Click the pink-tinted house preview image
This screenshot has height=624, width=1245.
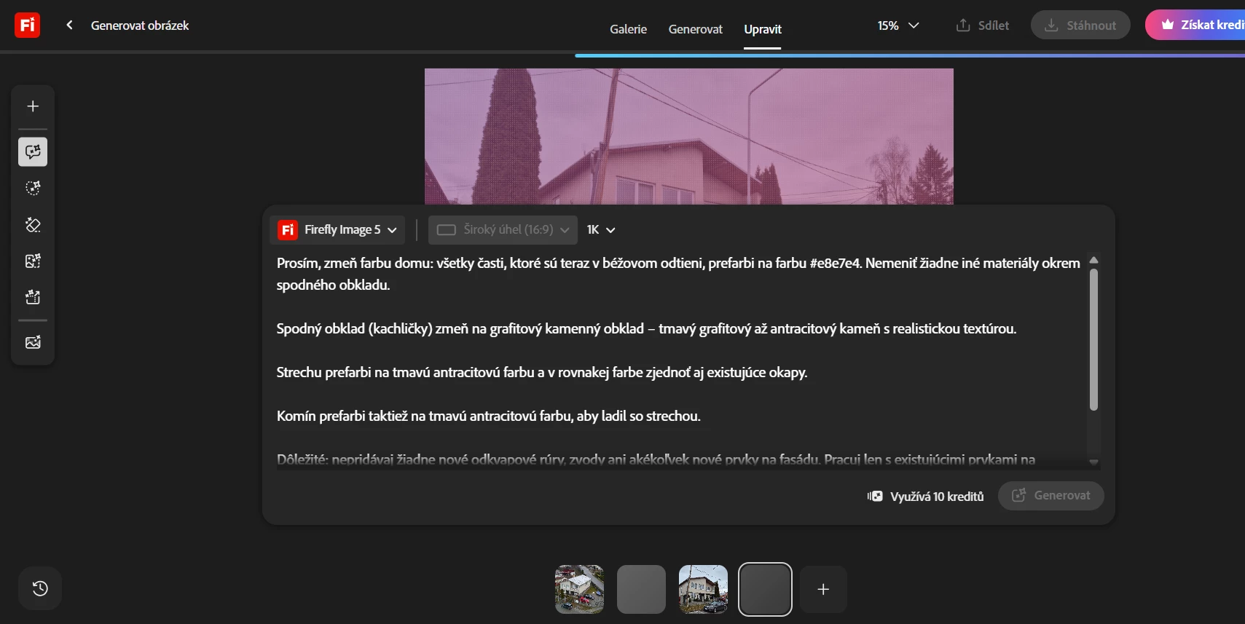click(x=688, y=136)
